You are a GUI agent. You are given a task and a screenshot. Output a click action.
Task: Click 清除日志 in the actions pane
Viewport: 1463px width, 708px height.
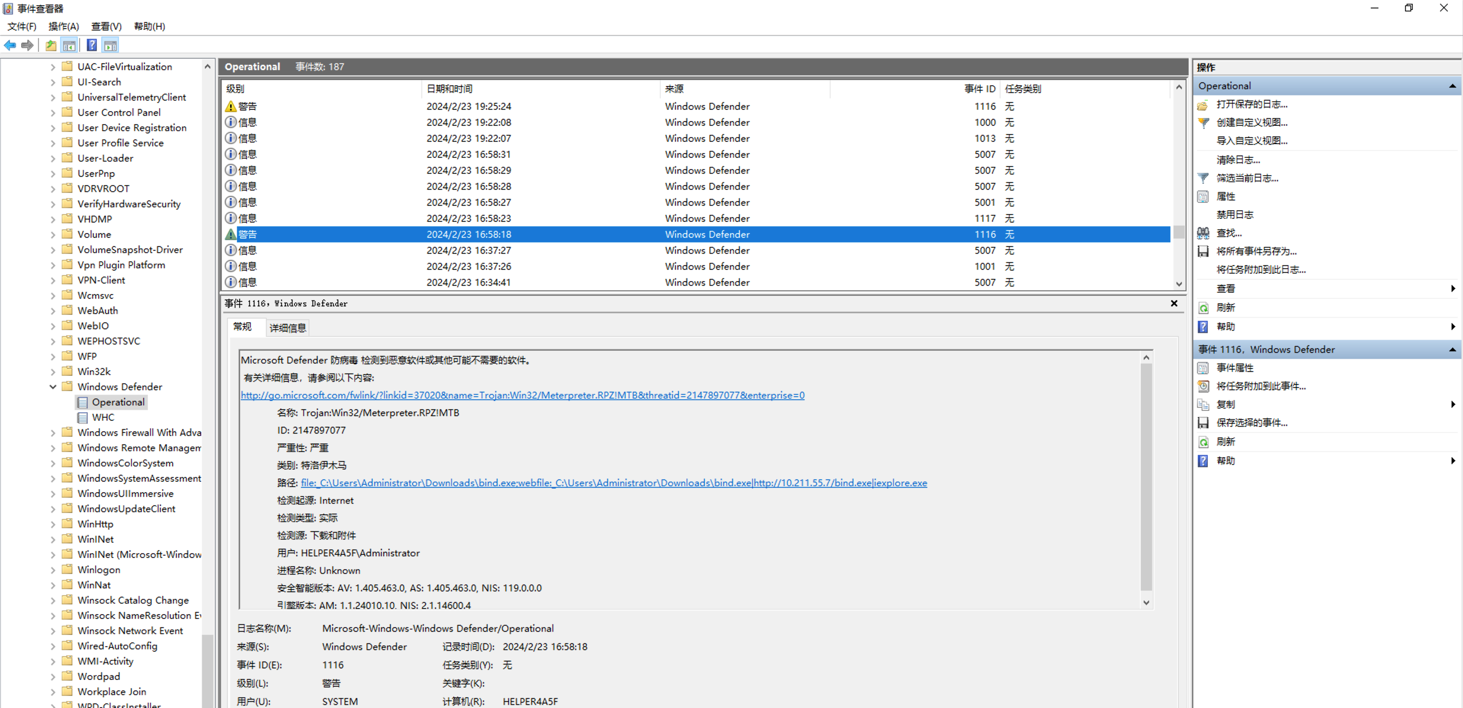(x=1237, y=160)
